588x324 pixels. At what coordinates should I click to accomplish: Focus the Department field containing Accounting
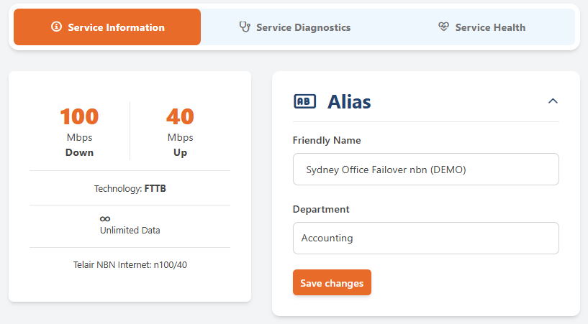tap(425, 239)
